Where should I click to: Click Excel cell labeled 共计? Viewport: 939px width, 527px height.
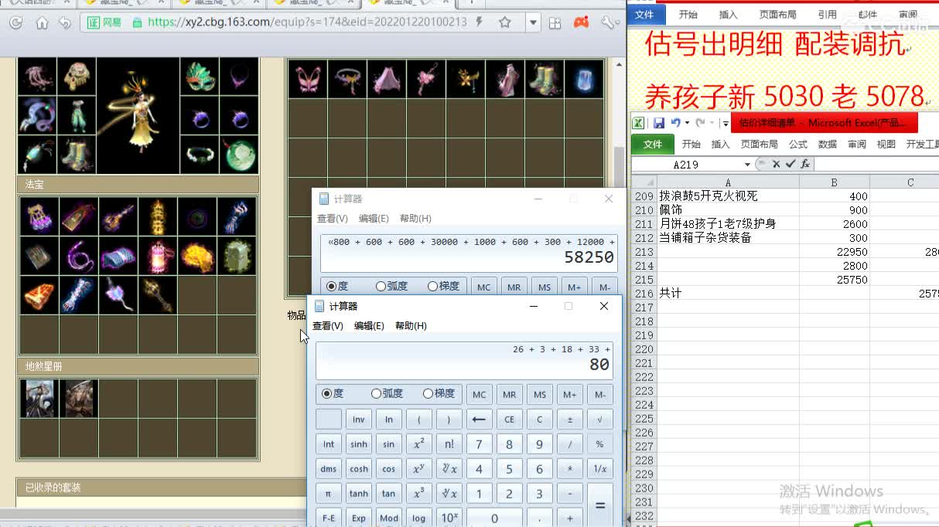click(728, 294)
